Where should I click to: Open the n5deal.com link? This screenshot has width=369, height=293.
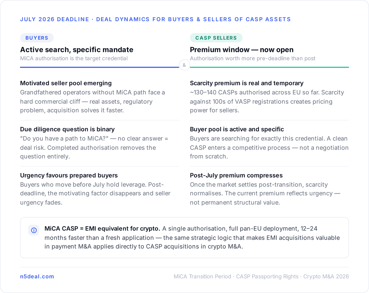(x=37, y=276)
